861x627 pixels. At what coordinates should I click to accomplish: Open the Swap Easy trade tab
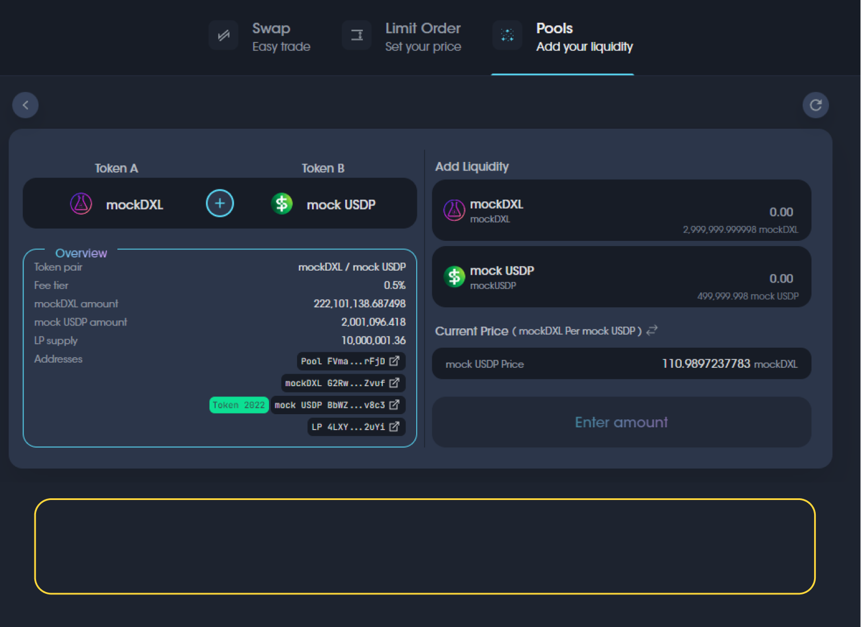[x=281, y=37]
